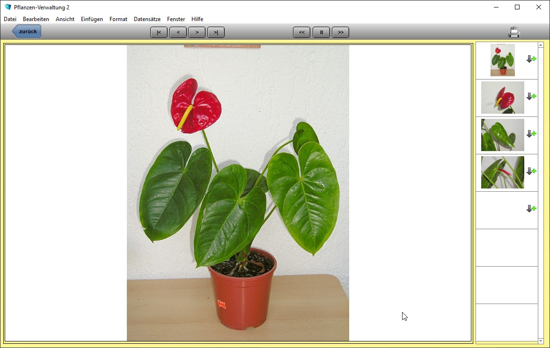
Task: Click the import arrow beside the fourth thumbnail
Action: (531, 171)
